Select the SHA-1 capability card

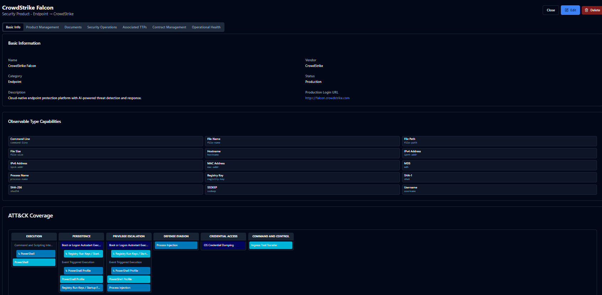tap(499, 177)
